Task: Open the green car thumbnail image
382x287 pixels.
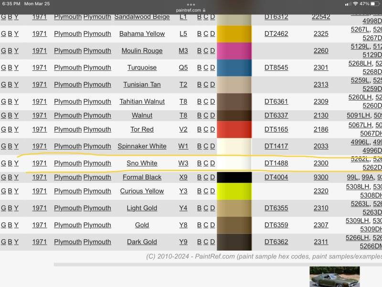Action: (335, 277)
